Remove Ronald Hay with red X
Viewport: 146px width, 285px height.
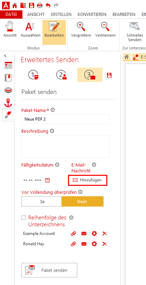coord(105,244)
